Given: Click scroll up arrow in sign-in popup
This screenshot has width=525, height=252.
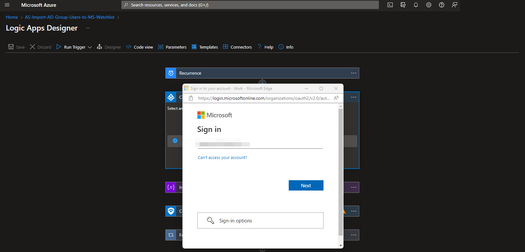Looking at the screenshot, I should pos(341,106).
